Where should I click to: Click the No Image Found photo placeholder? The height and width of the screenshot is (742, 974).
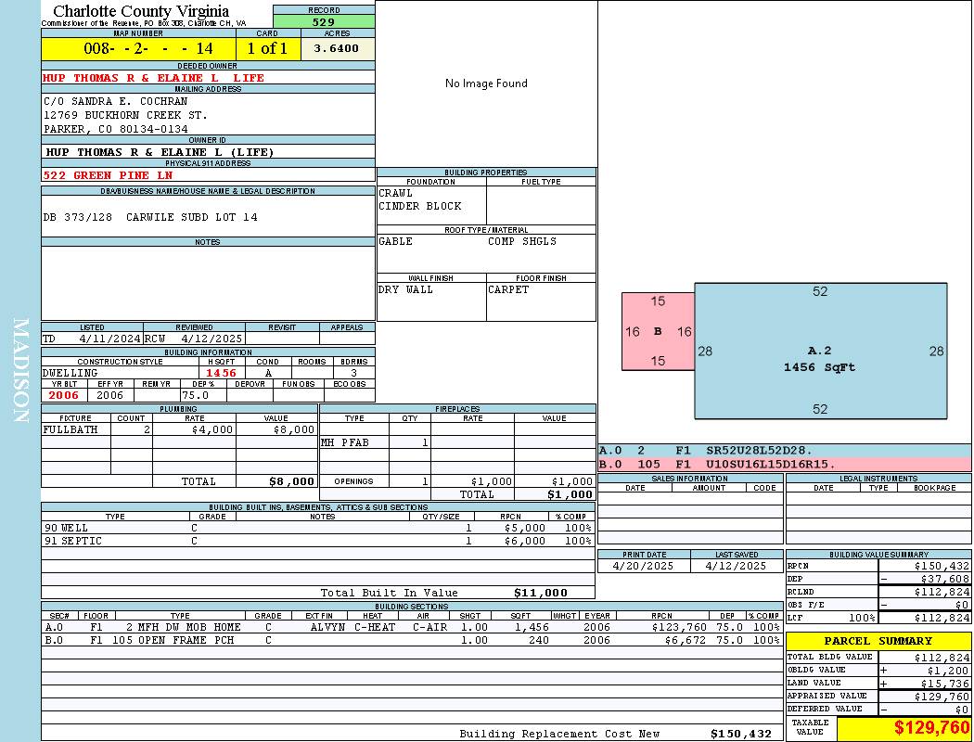pyautogui.click(x=486, y=83)
